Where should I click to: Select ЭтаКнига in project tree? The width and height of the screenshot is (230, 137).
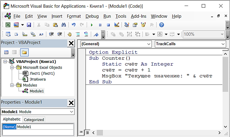click(x=38, y=79)
